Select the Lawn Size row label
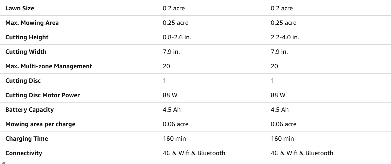This screenshot has width=391, height=164. (x=19, y=8)
